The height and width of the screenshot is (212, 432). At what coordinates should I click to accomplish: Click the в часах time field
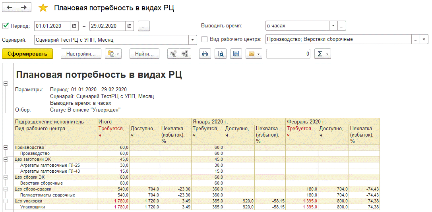coord(298,26)
